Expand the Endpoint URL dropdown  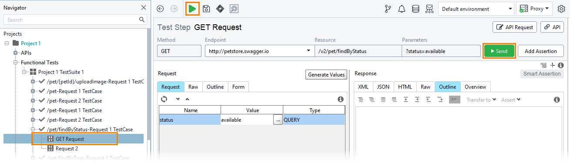[308, 51]
